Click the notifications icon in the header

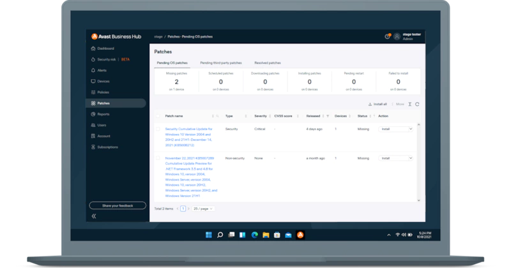click(387, 36)
